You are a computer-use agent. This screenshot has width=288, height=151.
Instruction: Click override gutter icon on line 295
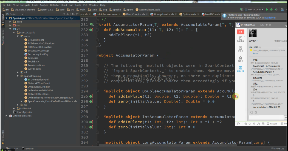click(91, 96)
